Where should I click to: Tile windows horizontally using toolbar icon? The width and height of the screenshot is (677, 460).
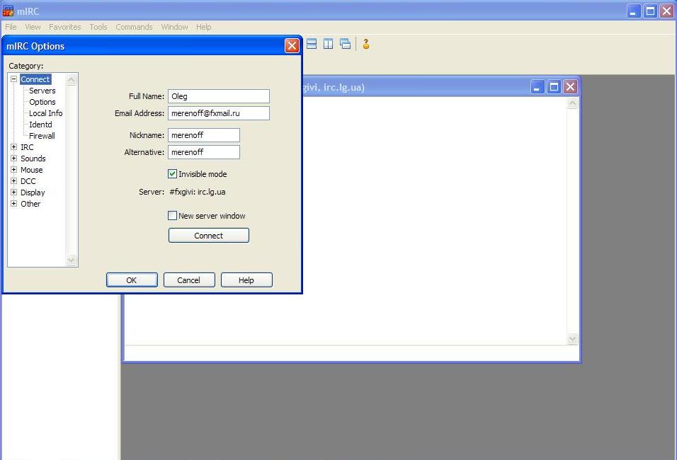click(312, 44)
